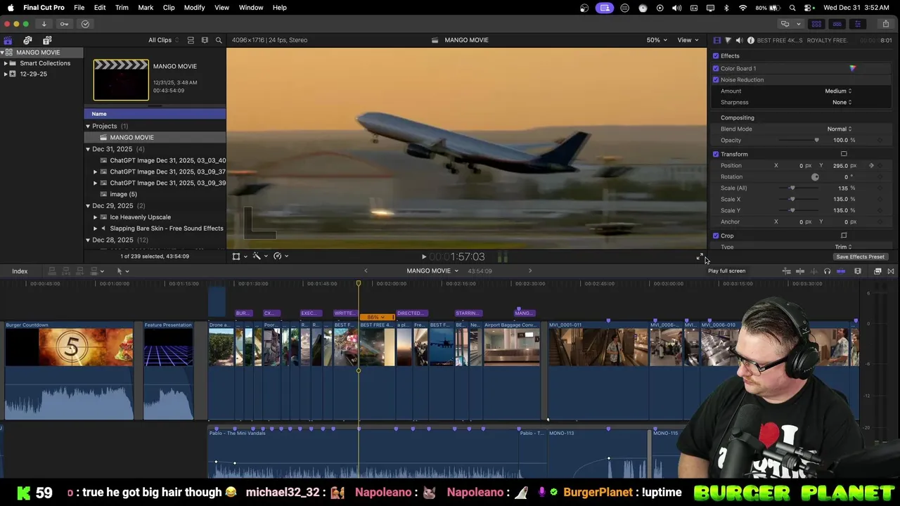
Task: Collapse the Projects group
Action: [88, 126]
